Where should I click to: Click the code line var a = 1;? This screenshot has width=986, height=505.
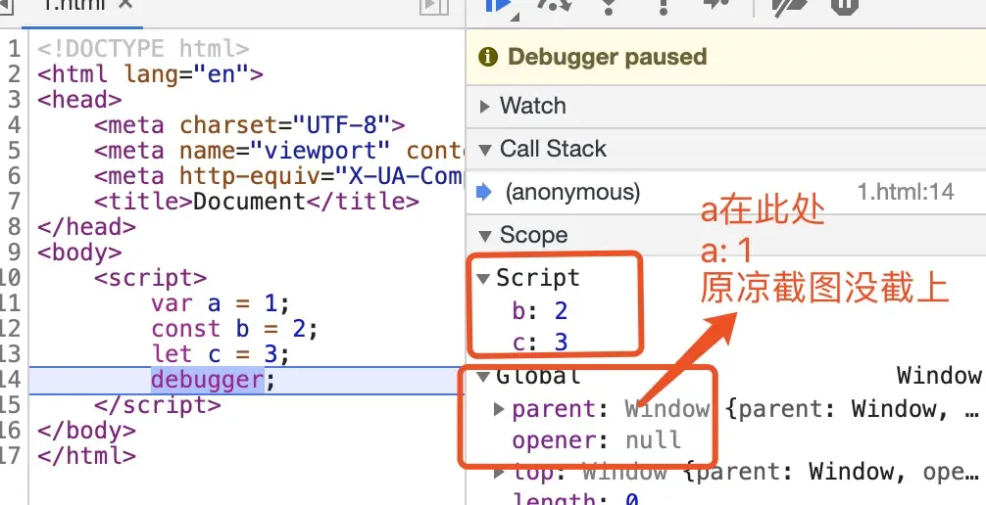pyautogui.click(x=221, y=303)
